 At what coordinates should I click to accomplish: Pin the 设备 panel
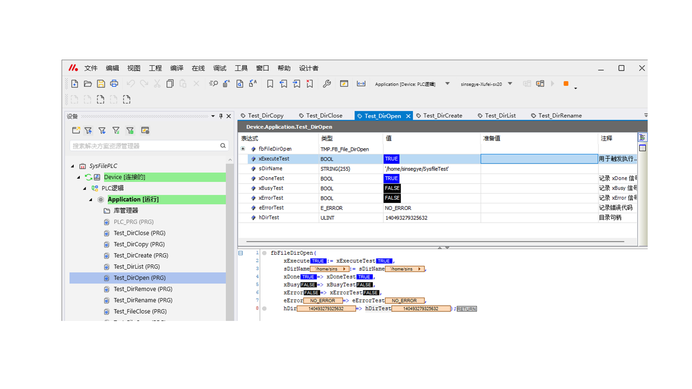click(221, 116)
